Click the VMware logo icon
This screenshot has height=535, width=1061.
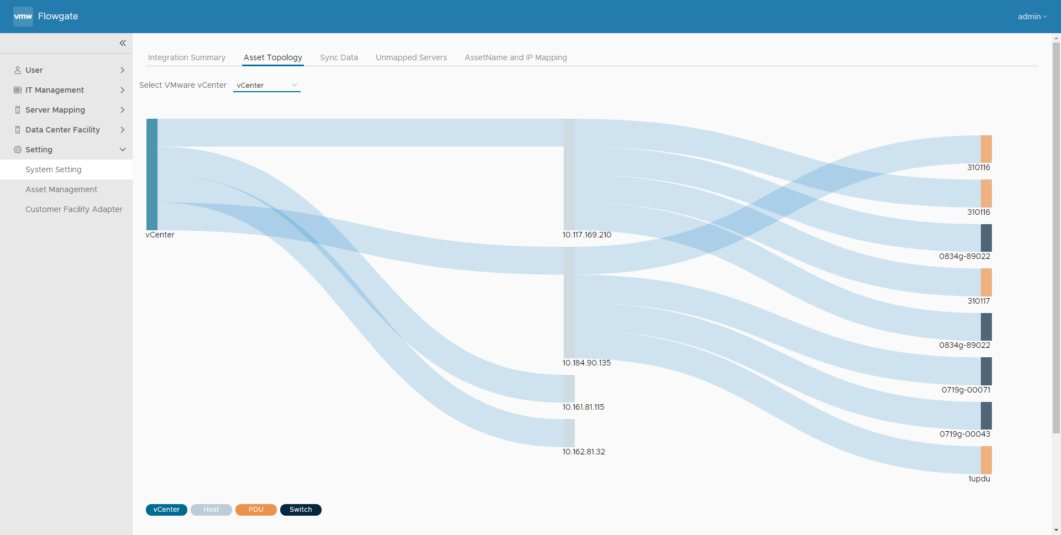[x=23, y=17]
